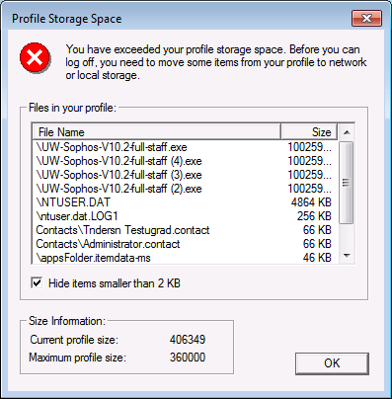Sort by the Size column header
The height and width of the screenshot is (399, 392).
click(309, 132)
